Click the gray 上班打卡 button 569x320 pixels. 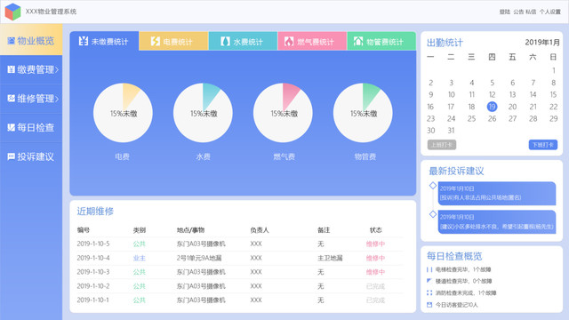(x=442, y=145)
